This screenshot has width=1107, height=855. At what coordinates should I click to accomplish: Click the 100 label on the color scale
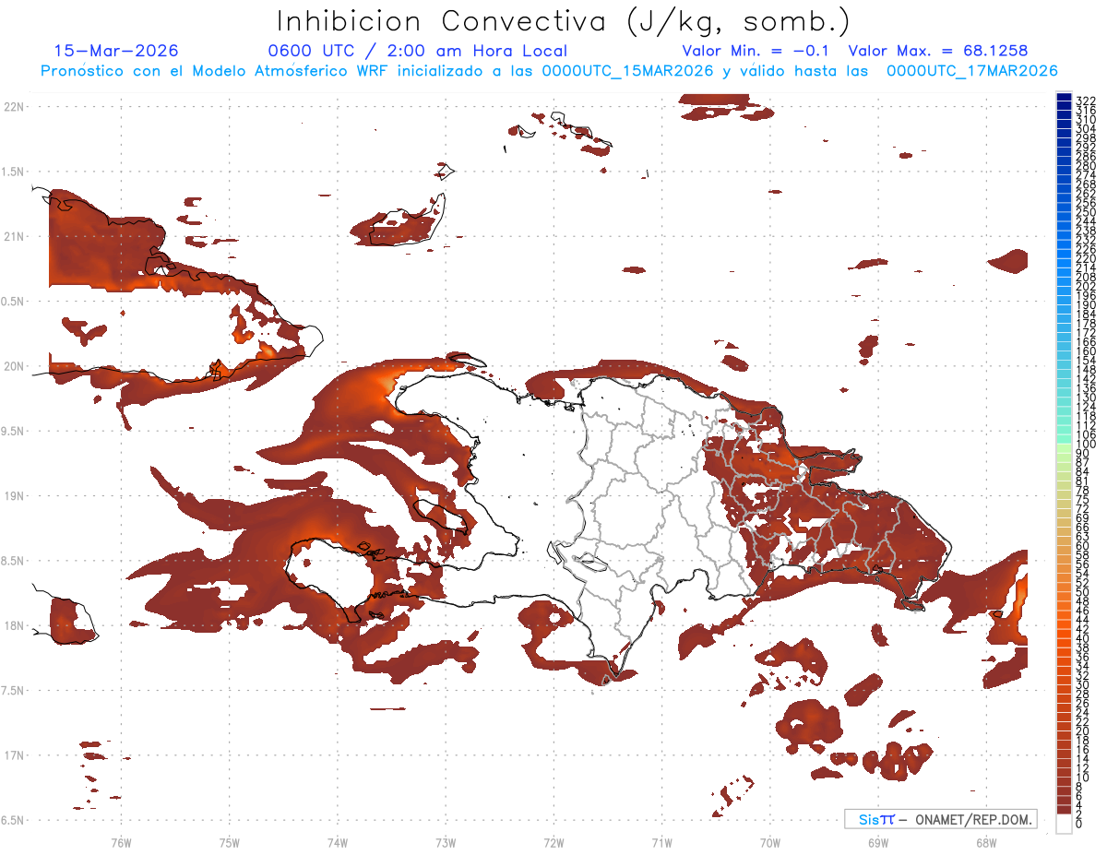1085,445
